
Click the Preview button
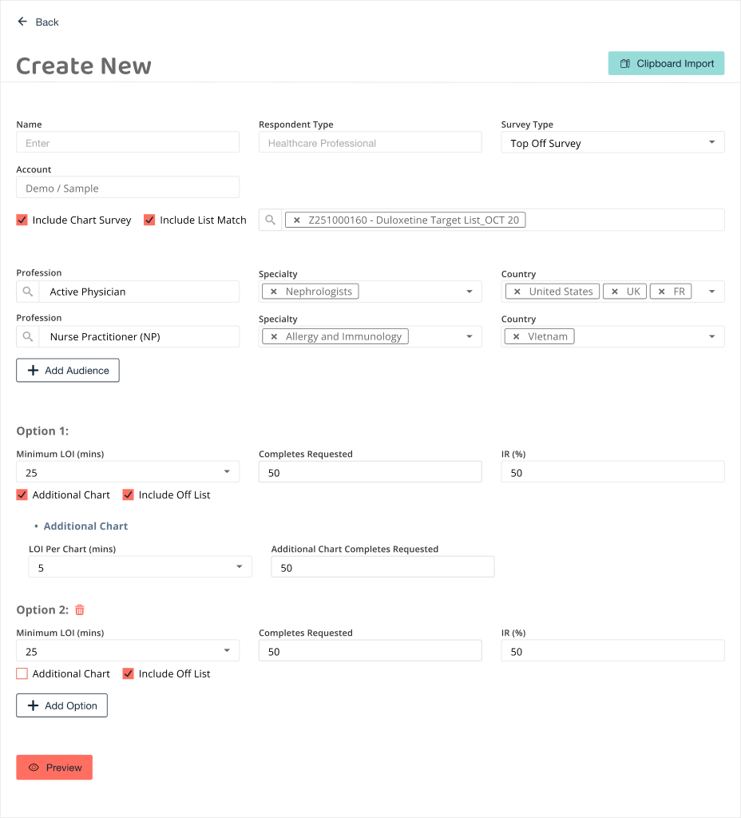(x=54, y=768)
